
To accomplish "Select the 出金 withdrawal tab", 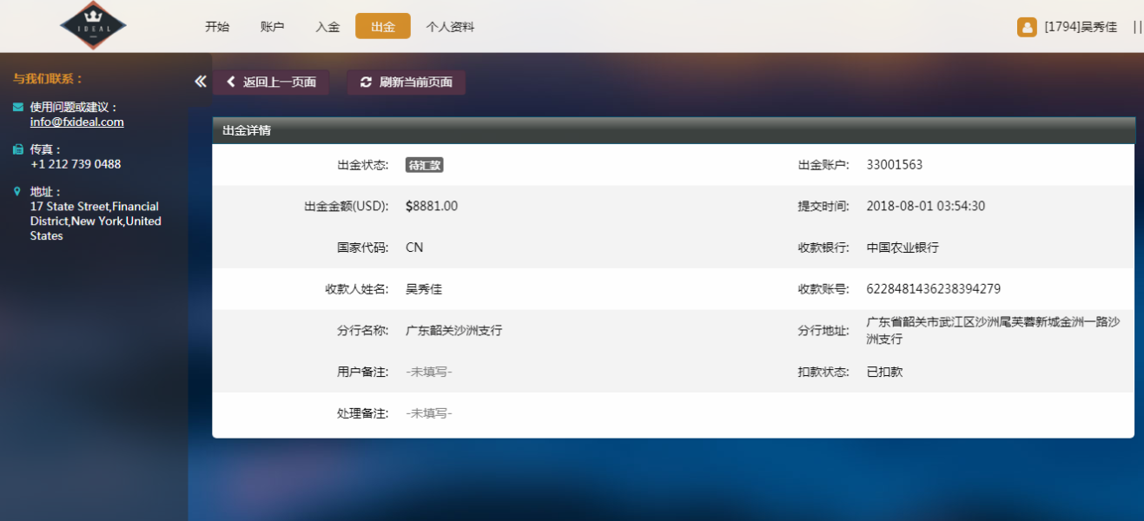I will [x=383, y=27].
